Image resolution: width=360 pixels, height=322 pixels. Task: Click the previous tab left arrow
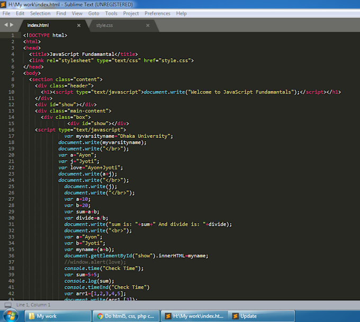point(6,25)
